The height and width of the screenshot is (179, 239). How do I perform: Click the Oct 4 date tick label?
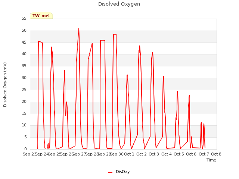167,154
